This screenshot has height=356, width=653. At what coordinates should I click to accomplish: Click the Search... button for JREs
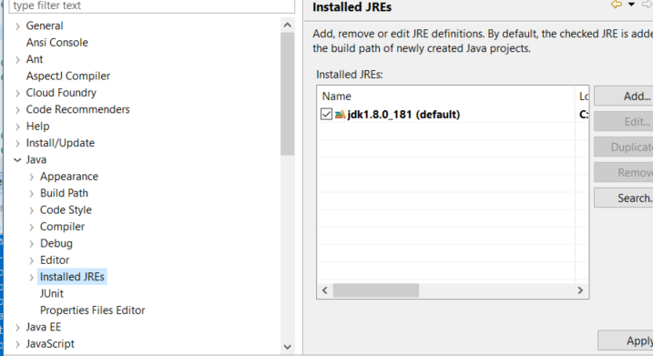[624, 198]
